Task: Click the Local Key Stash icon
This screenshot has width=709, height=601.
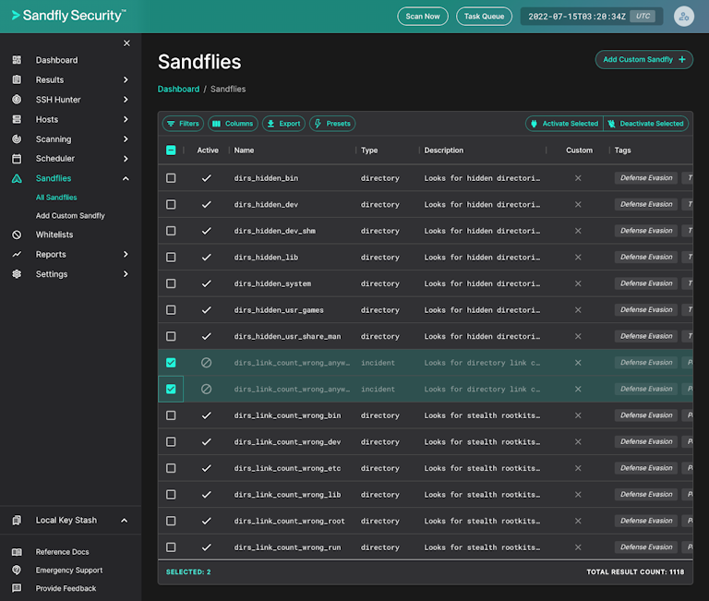Action: coord(17,520)
